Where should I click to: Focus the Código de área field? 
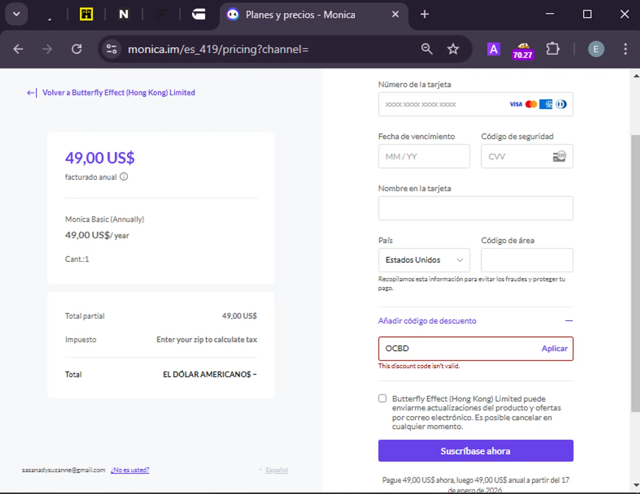[527, 260]
